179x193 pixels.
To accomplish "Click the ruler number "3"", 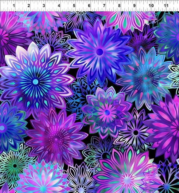I will coord(44,6).
